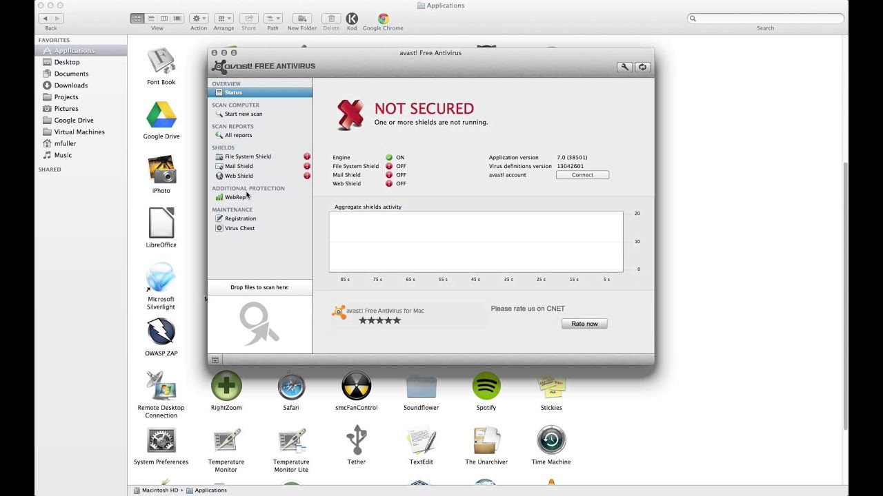This screenshot has width=883, height=496.
Task: Open the Finder Action gear dropdown
Action: coord(199,19)
